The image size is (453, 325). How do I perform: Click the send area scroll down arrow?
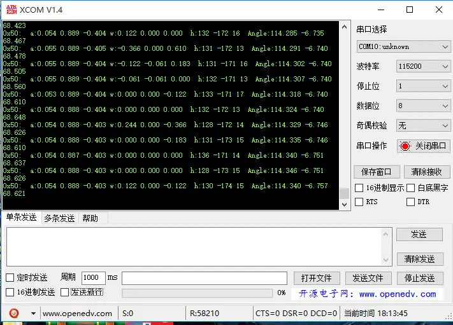386,260
